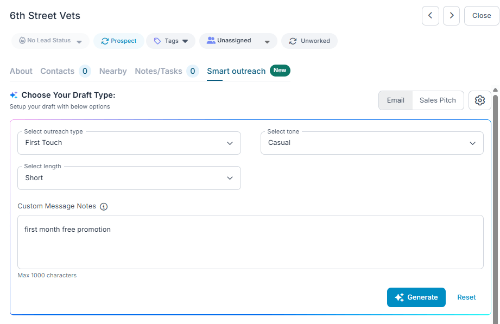Open the Select length dropdown
The width and height of the screenshot is (500, 324).
tap(129, 178)
